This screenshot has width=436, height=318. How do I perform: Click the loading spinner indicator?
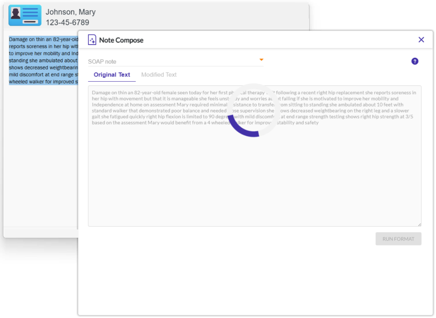pos(253,110)
